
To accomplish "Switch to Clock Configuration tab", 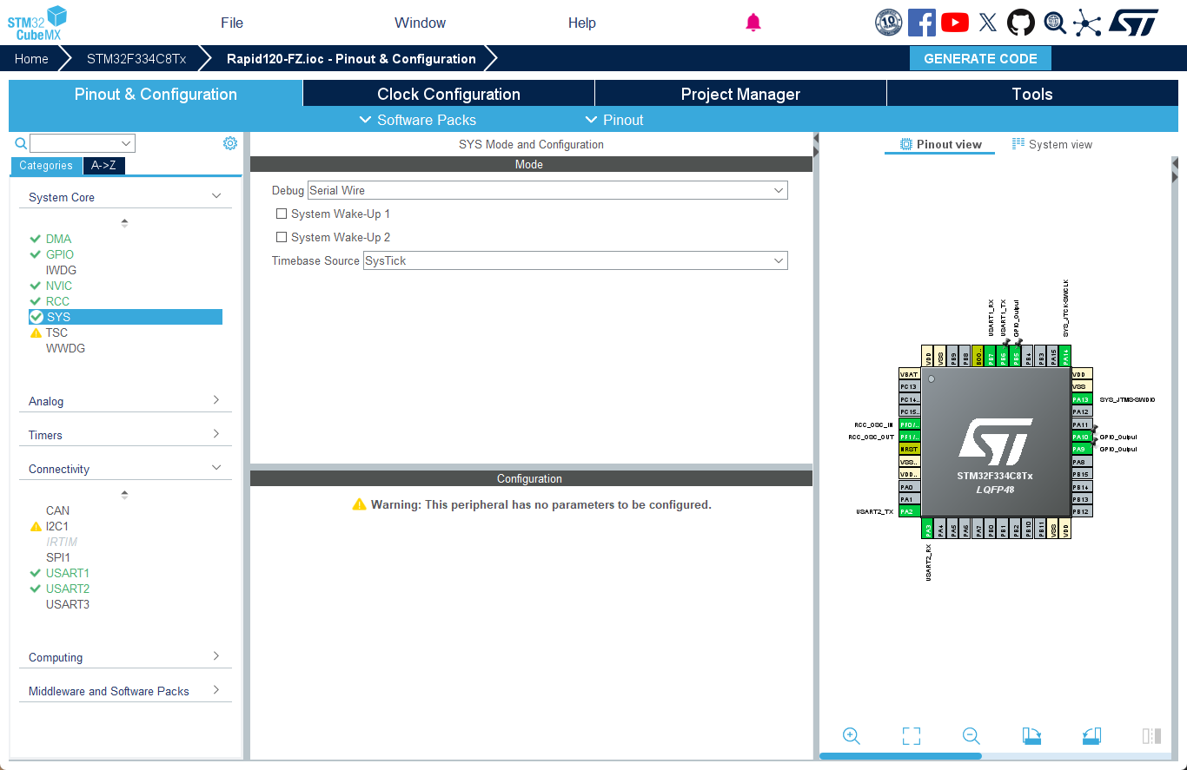I will (448, 94).
